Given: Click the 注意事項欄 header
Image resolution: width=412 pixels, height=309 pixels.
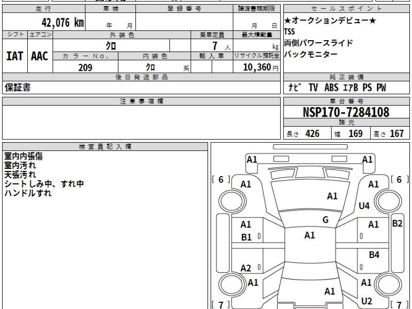Looking at the screenshot, I should tap(141, 101).
